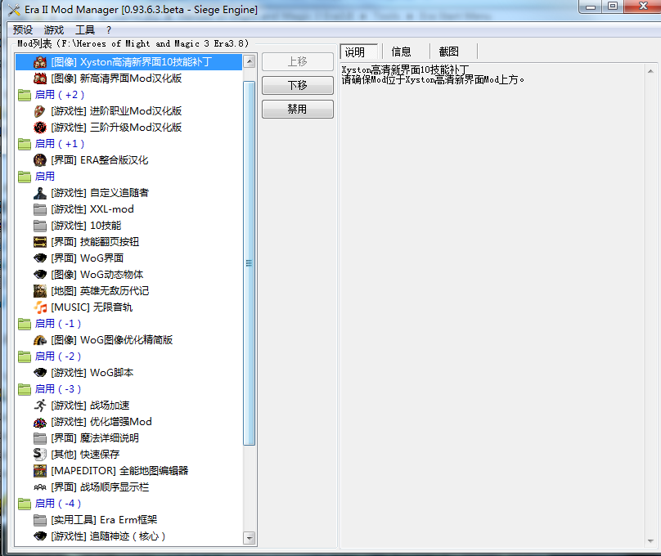Select [图像] Xyston高清新界面10技能补丁 mod text
The height and width of the screenshot is (556, 661).
[132, 62]
